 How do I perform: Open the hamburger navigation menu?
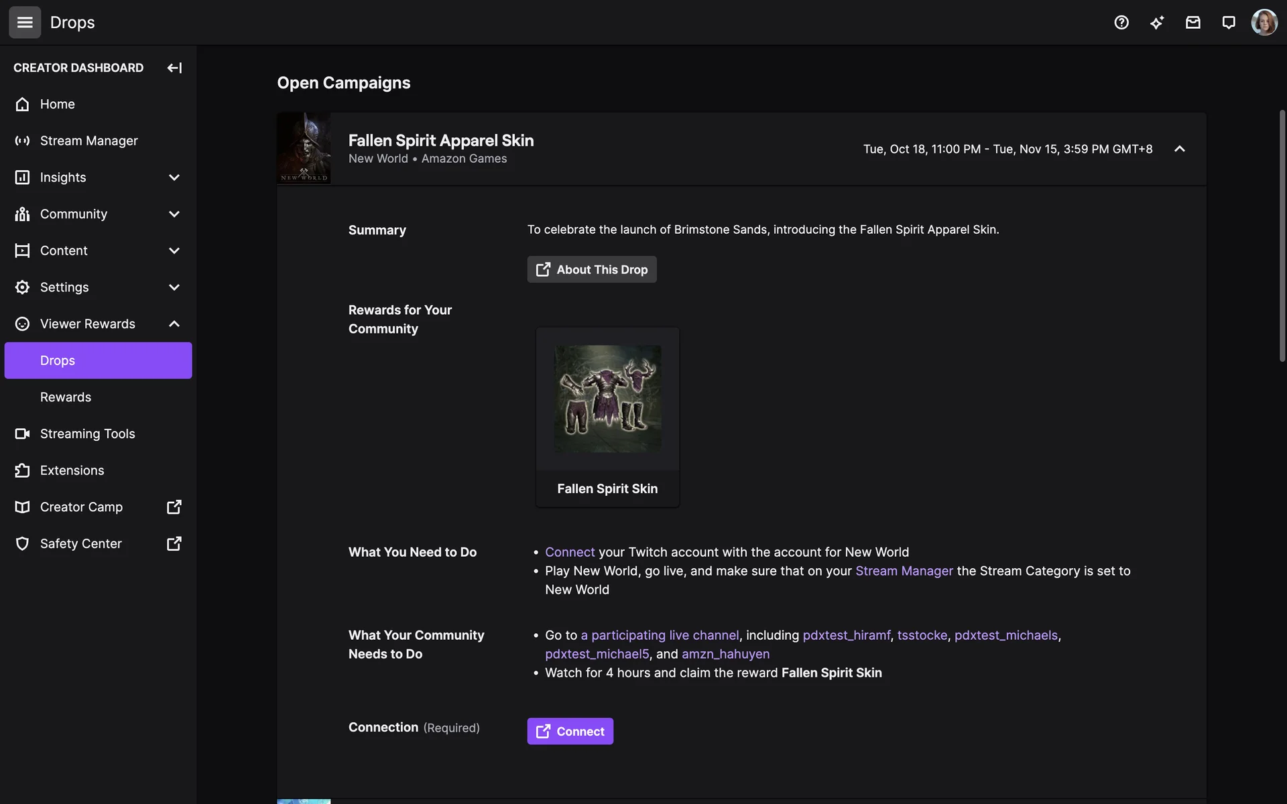25,22
